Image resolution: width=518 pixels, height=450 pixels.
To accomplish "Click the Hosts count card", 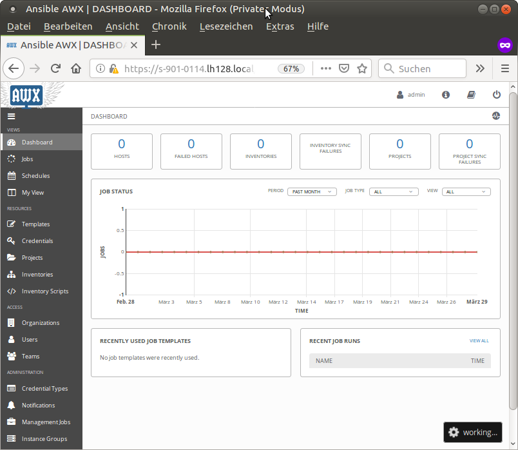I will [x=122, y=152].
